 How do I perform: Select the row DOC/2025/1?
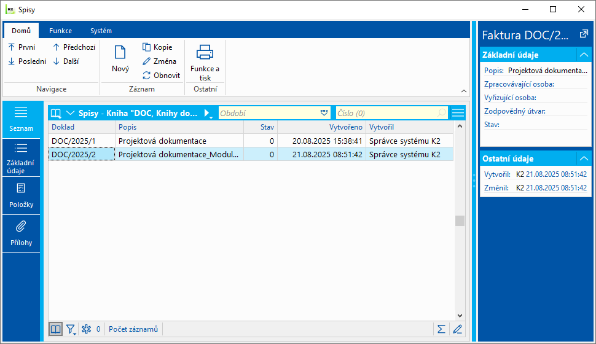click(251, 141)
